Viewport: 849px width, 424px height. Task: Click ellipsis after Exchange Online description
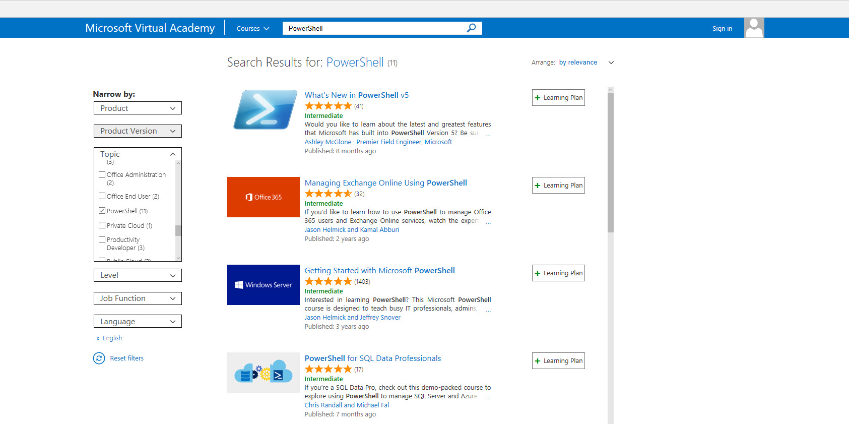[488, 222]
